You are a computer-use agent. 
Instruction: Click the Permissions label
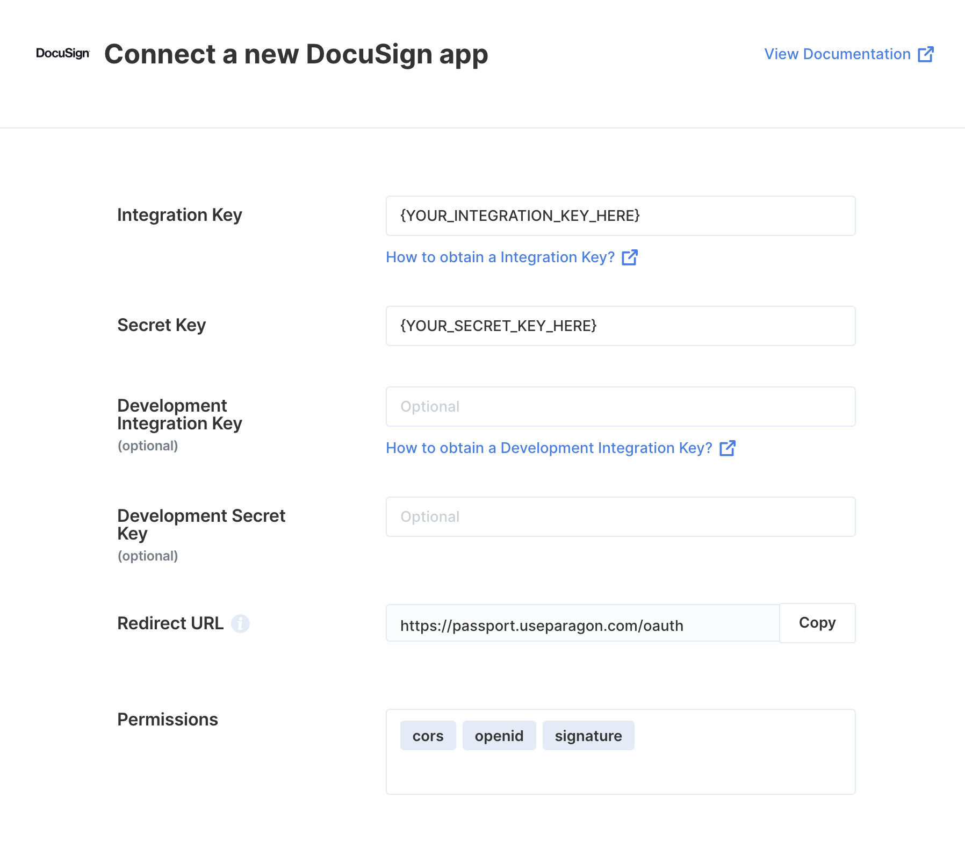[168, 720]
